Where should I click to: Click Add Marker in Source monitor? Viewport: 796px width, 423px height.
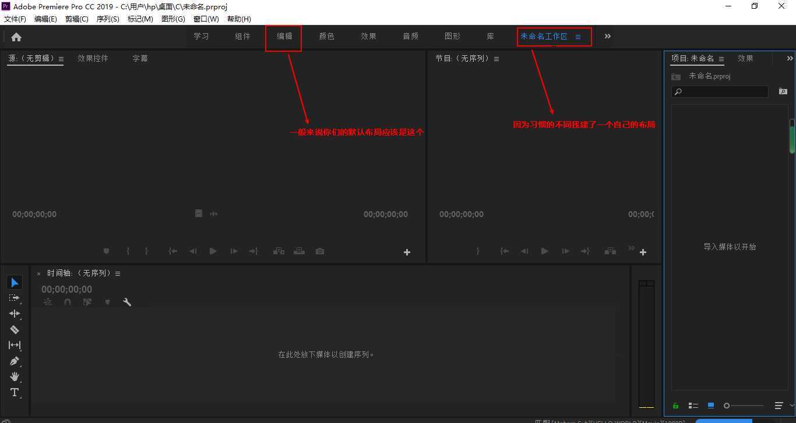click(106, 251)
